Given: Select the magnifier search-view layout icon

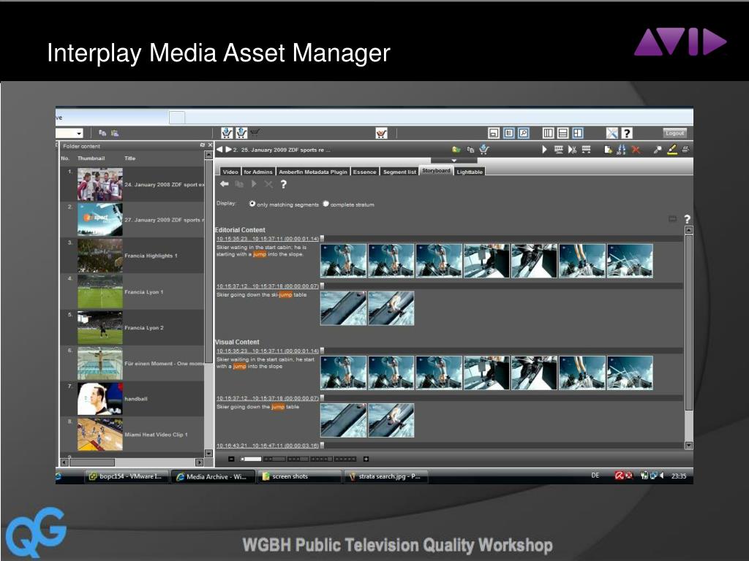Looking at the screenshot, I should click(x=524, y=133).
